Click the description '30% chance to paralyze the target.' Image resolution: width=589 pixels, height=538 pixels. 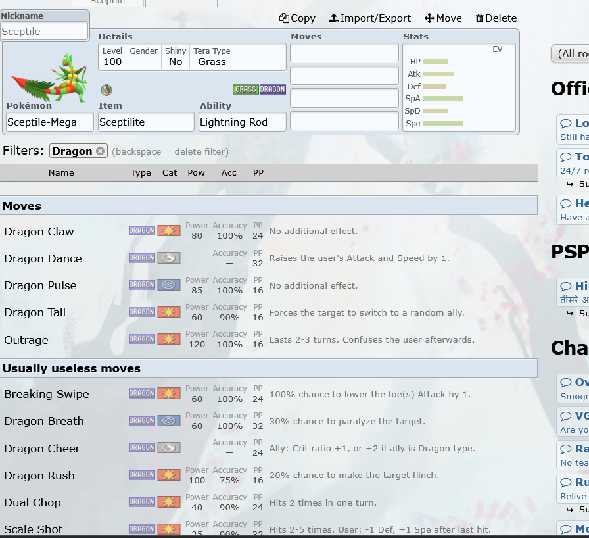(347, 421)
